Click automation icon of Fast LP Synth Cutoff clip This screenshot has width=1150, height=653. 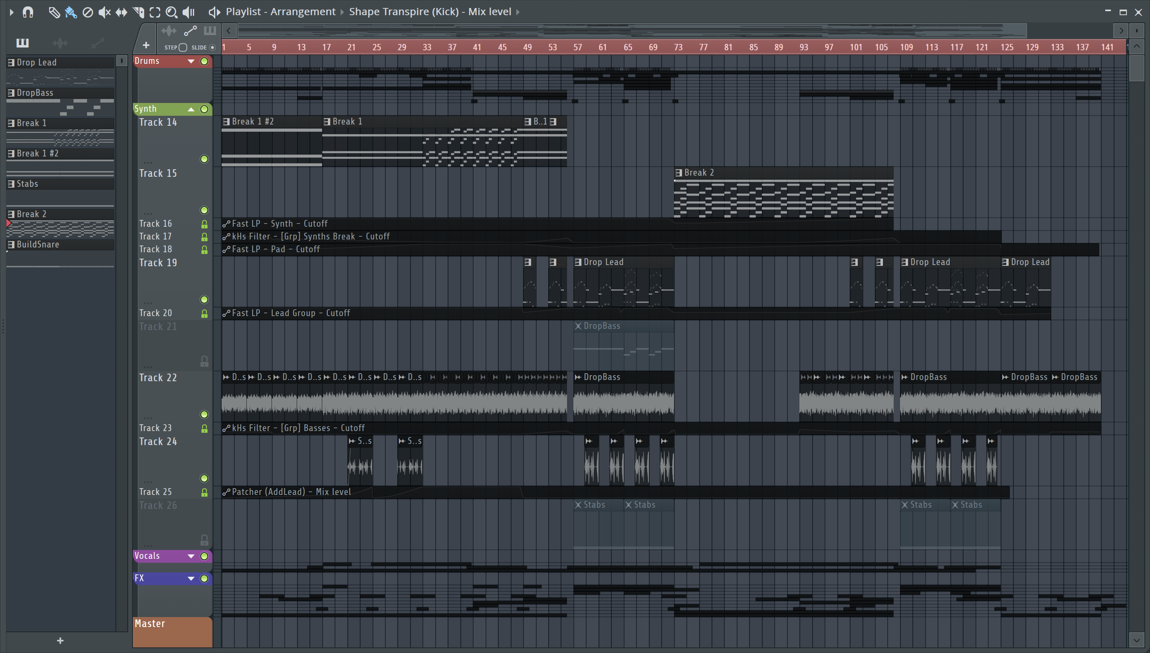click(226, 224)
